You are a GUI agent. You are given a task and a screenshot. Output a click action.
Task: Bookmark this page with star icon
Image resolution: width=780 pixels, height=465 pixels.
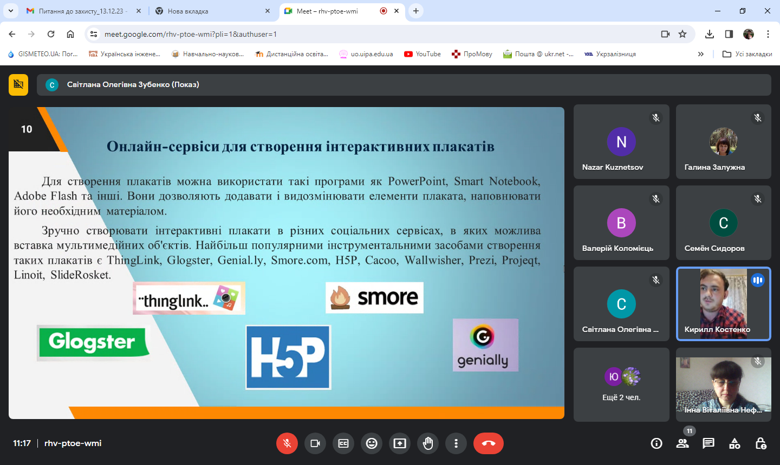(x=682, y=34)
